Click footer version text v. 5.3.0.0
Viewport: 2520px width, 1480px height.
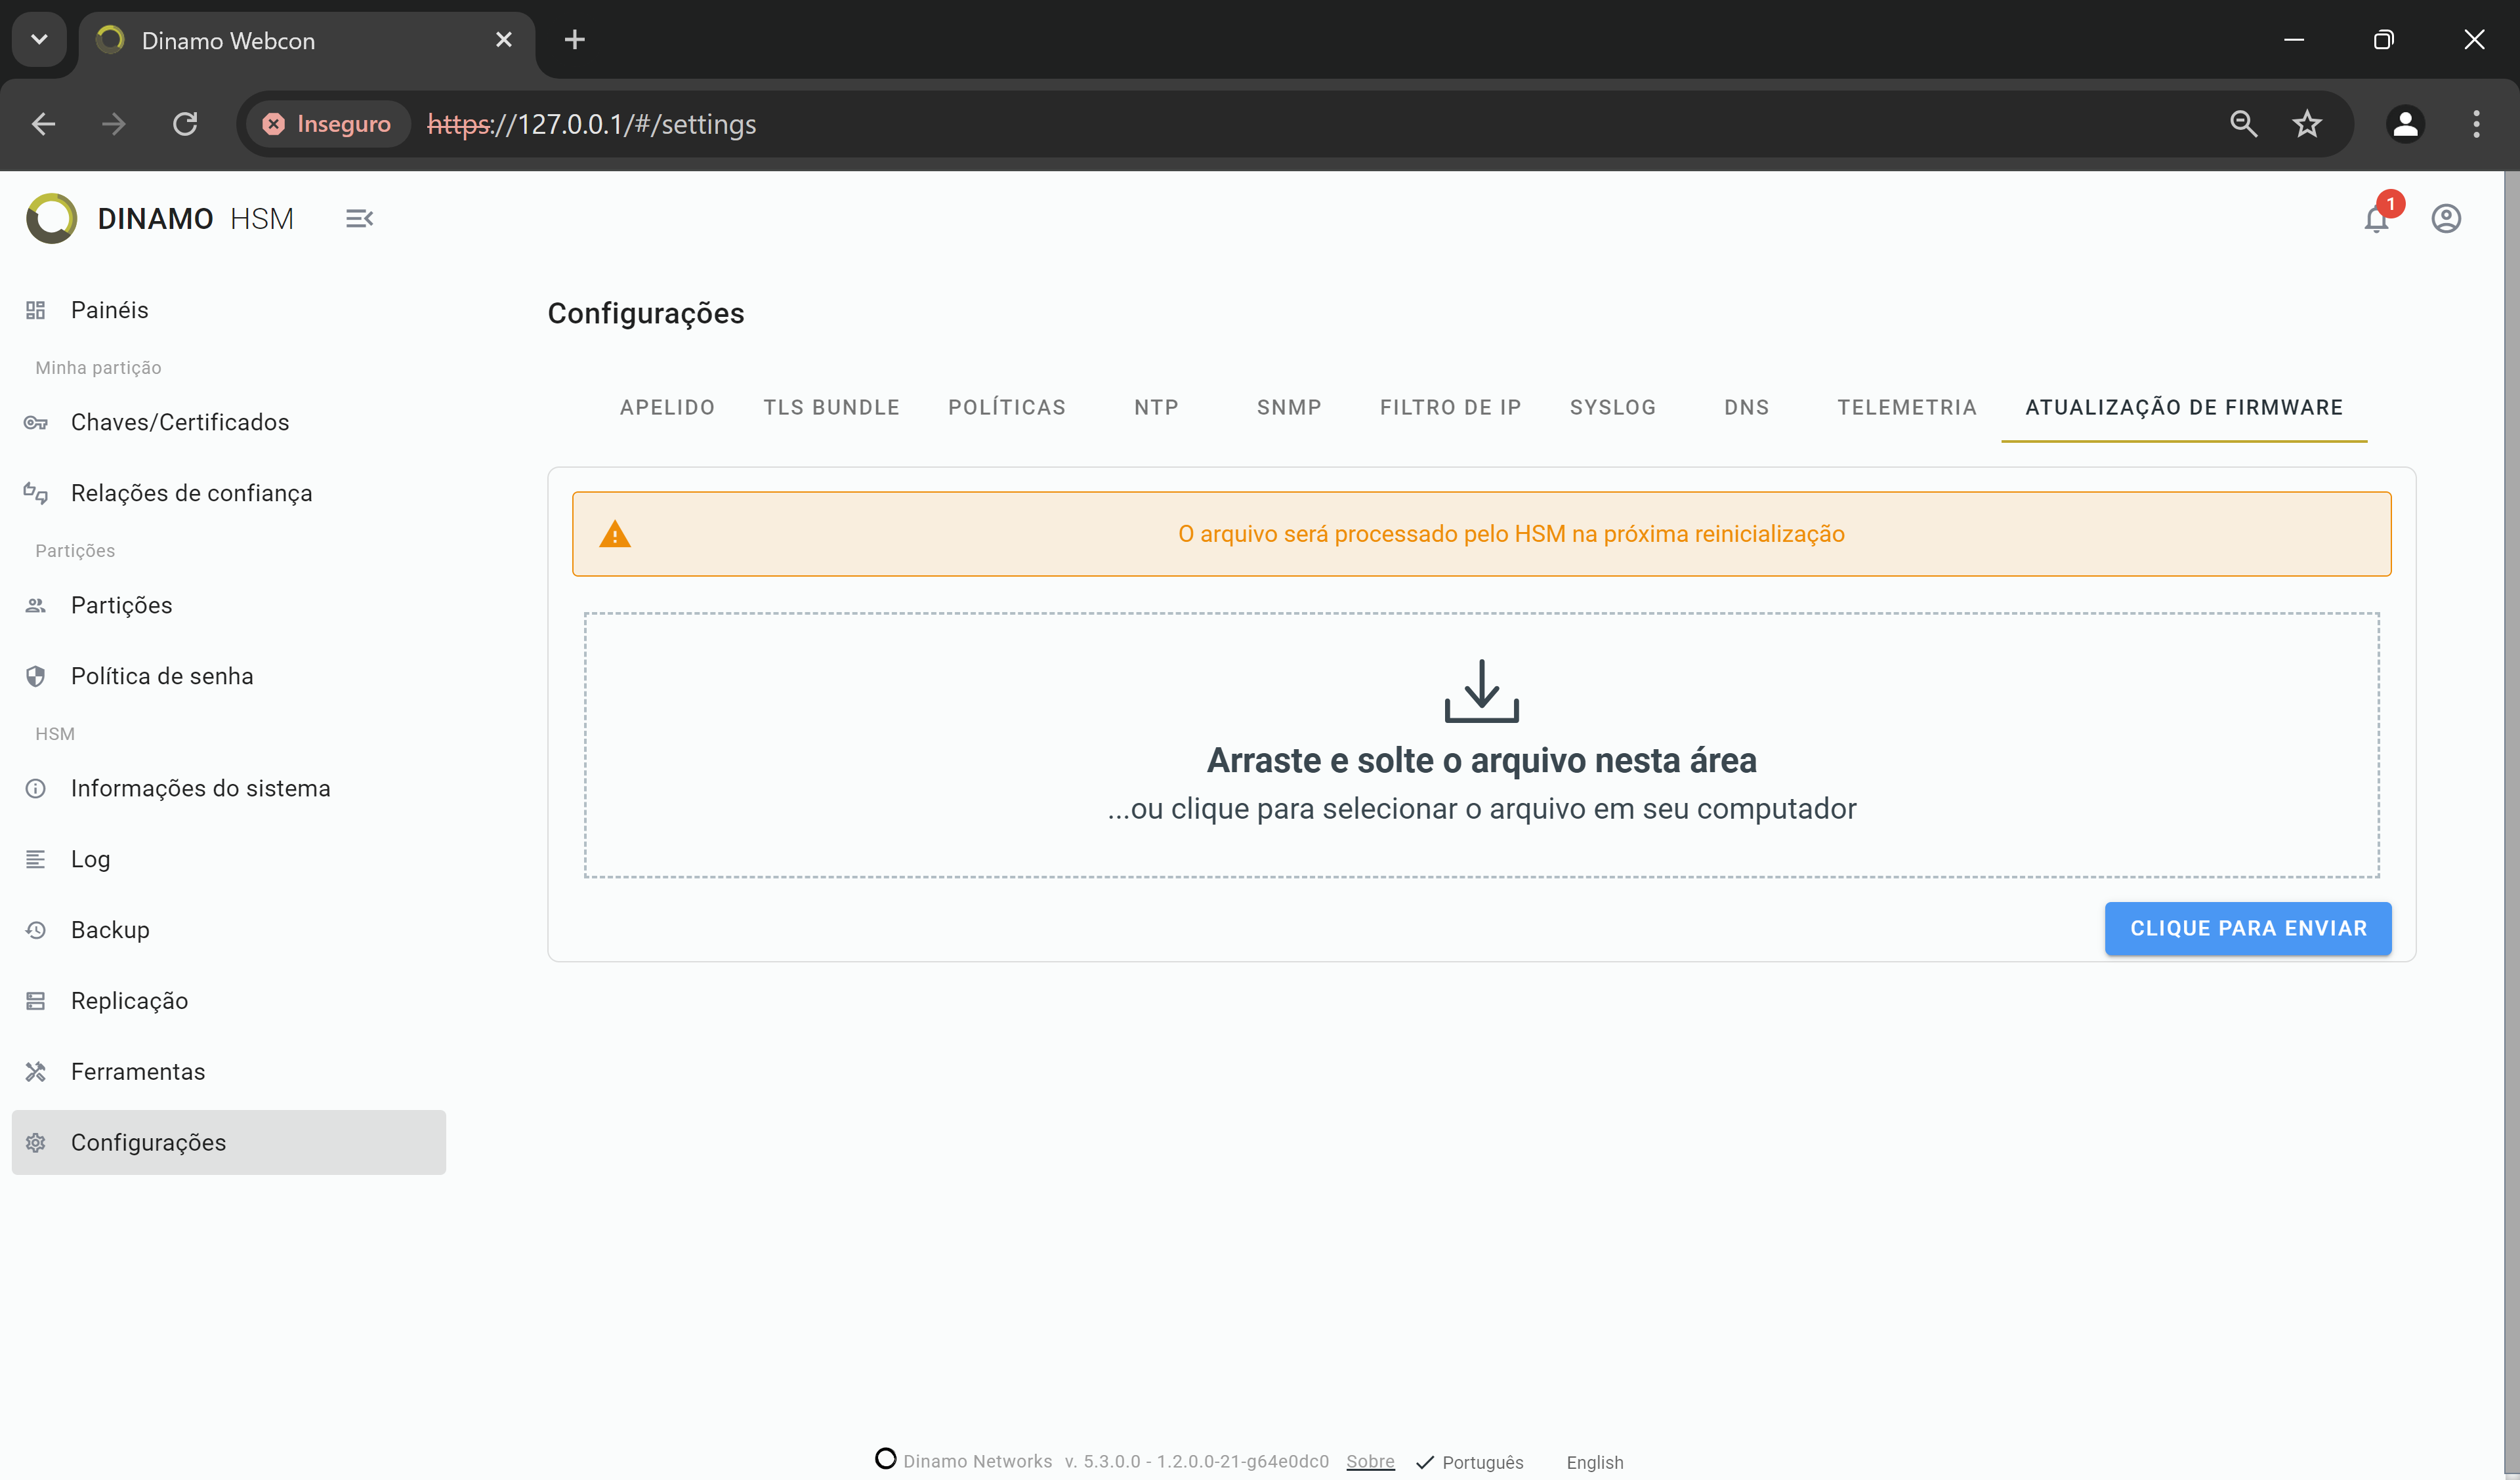(x=1197, y=1461)
